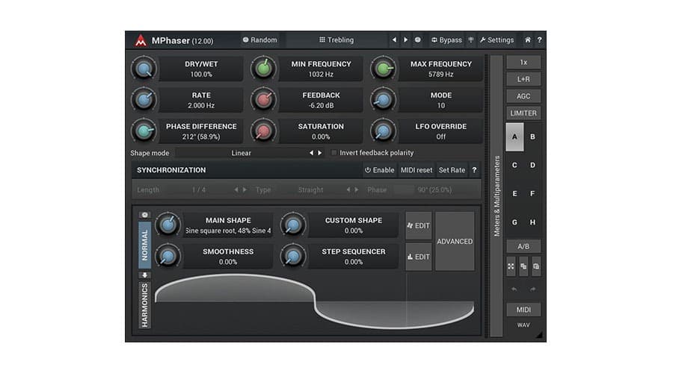The image size is (673, 373).
Task: Select the previous Shape mode with the left arrow
Action: pos(311,153)
